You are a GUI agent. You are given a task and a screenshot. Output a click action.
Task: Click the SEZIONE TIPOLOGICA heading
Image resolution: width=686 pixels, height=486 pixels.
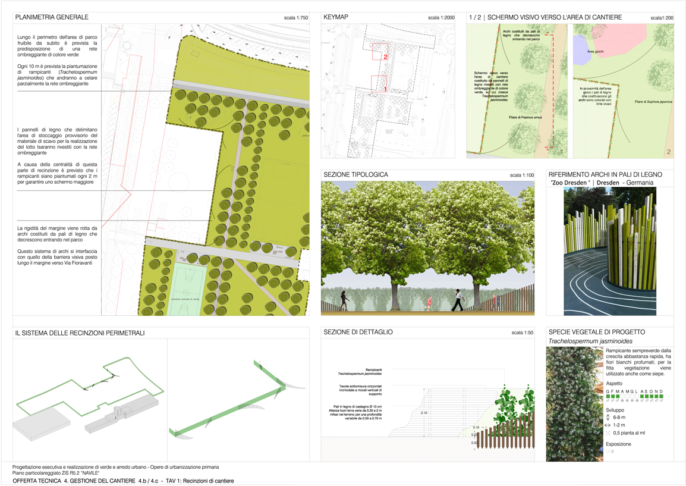pyautogui.click(x=355, y=175)
